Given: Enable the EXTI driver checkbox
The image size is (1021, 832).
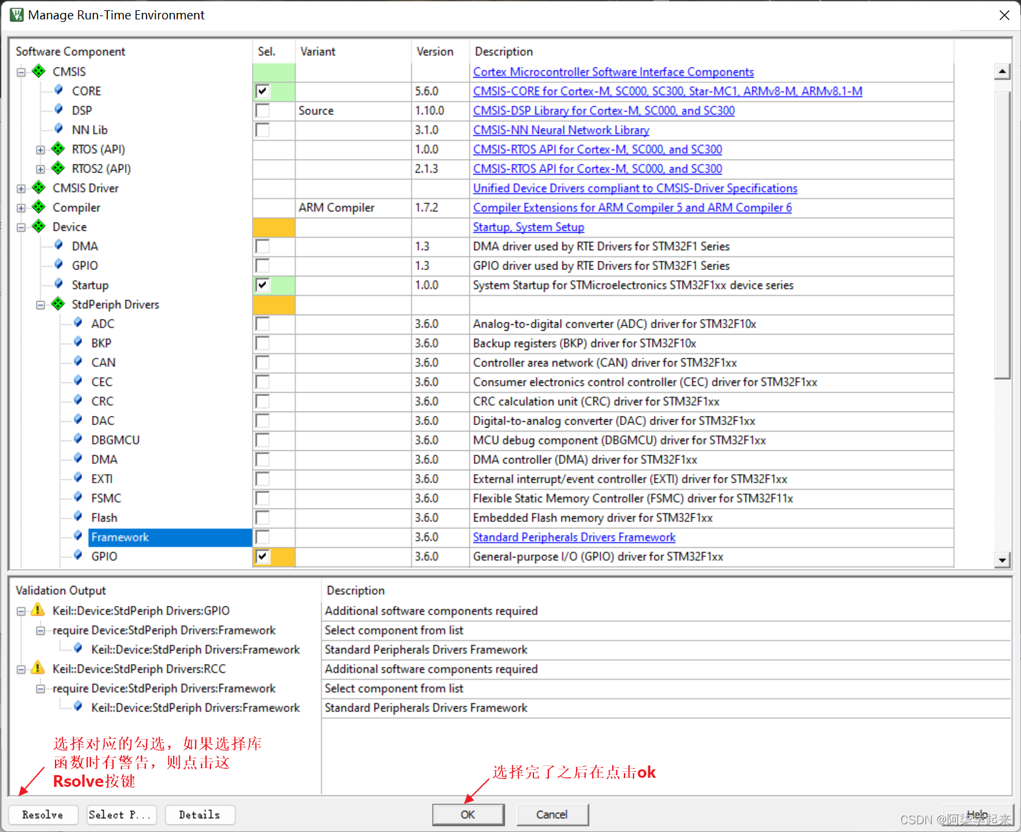Looking at the screenshot, I should click(x=262, y=479).
